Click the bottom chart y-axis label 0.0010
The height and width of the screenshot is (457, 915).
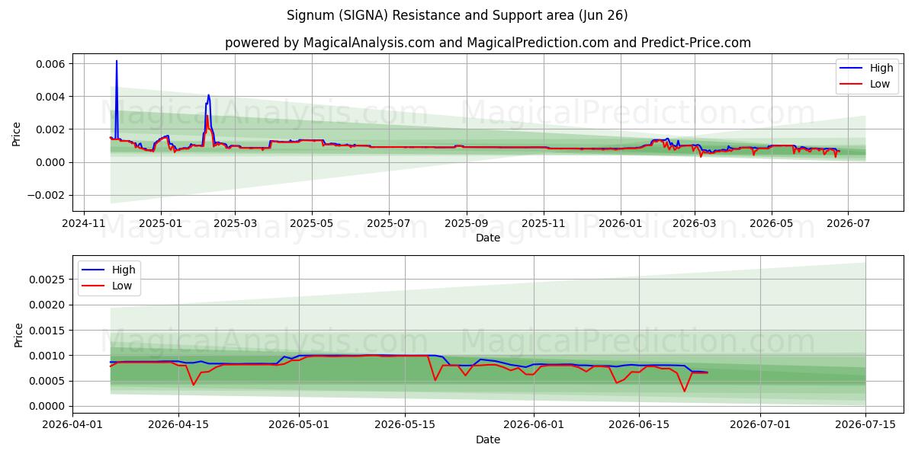[x=48, y=356]
